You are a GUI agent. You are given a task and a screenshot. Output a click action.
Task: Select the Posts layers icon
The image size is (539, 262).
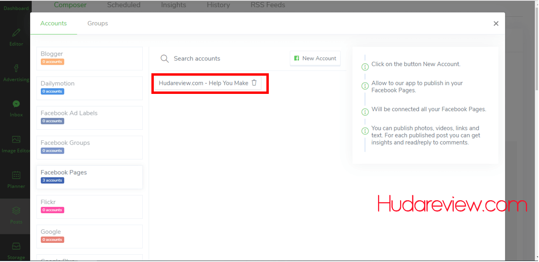16,211
